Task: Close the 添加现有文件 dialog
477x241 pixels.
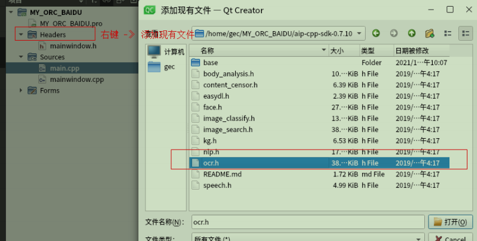Action: point(469,10)
